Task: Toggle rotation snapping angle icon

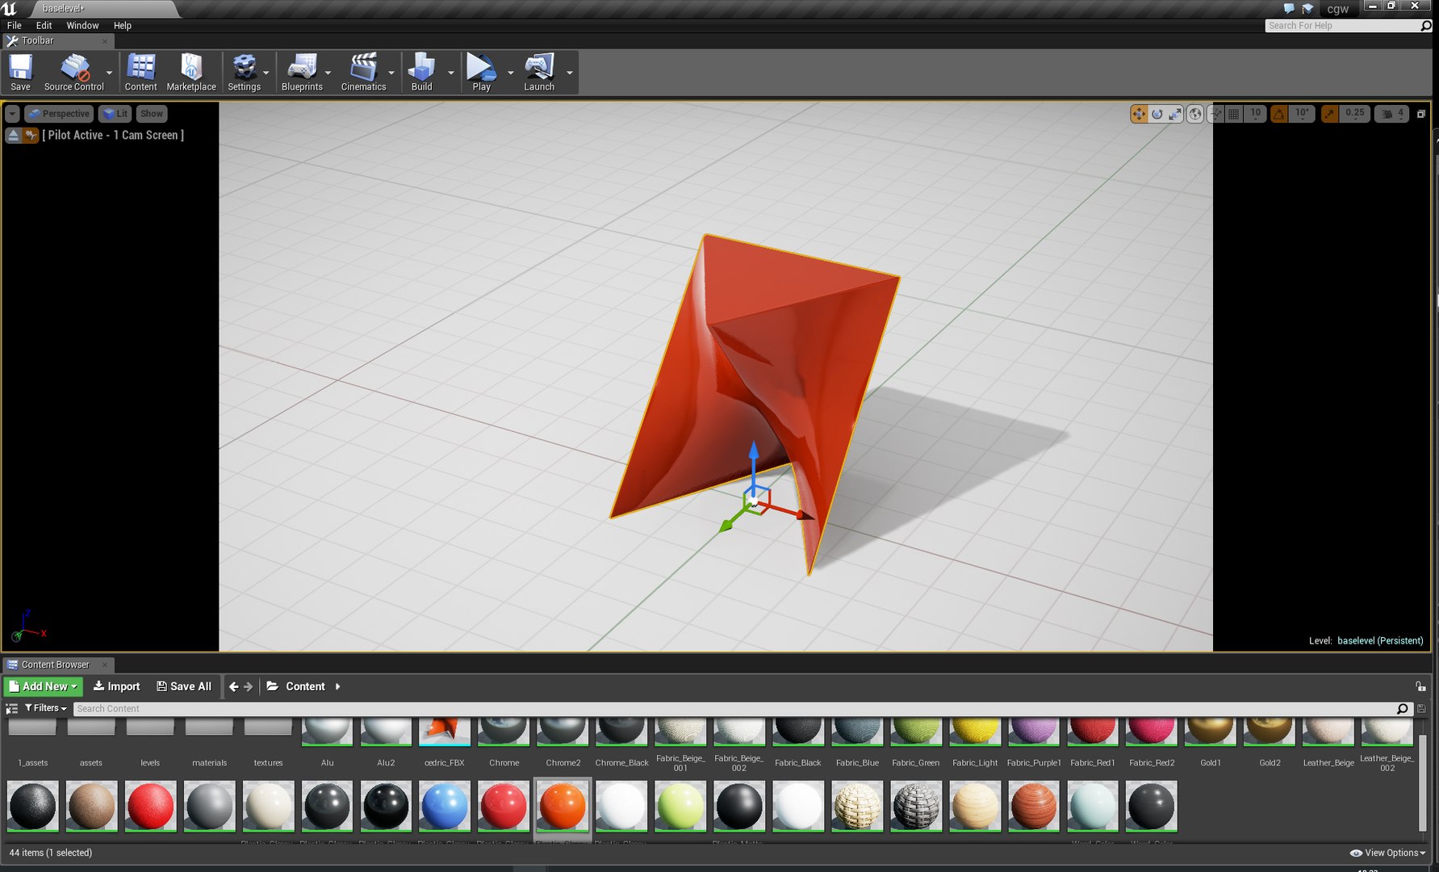Action: point(1279,114)
